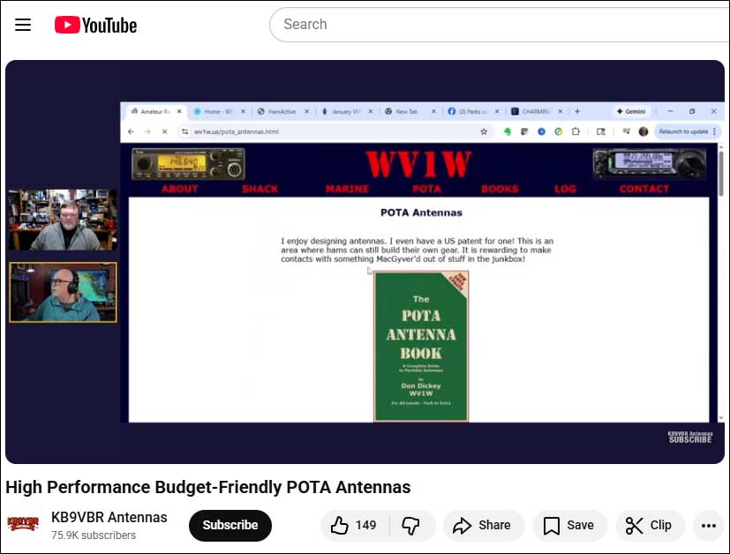Open the hamburger guide menu

(x=23, y=25)
